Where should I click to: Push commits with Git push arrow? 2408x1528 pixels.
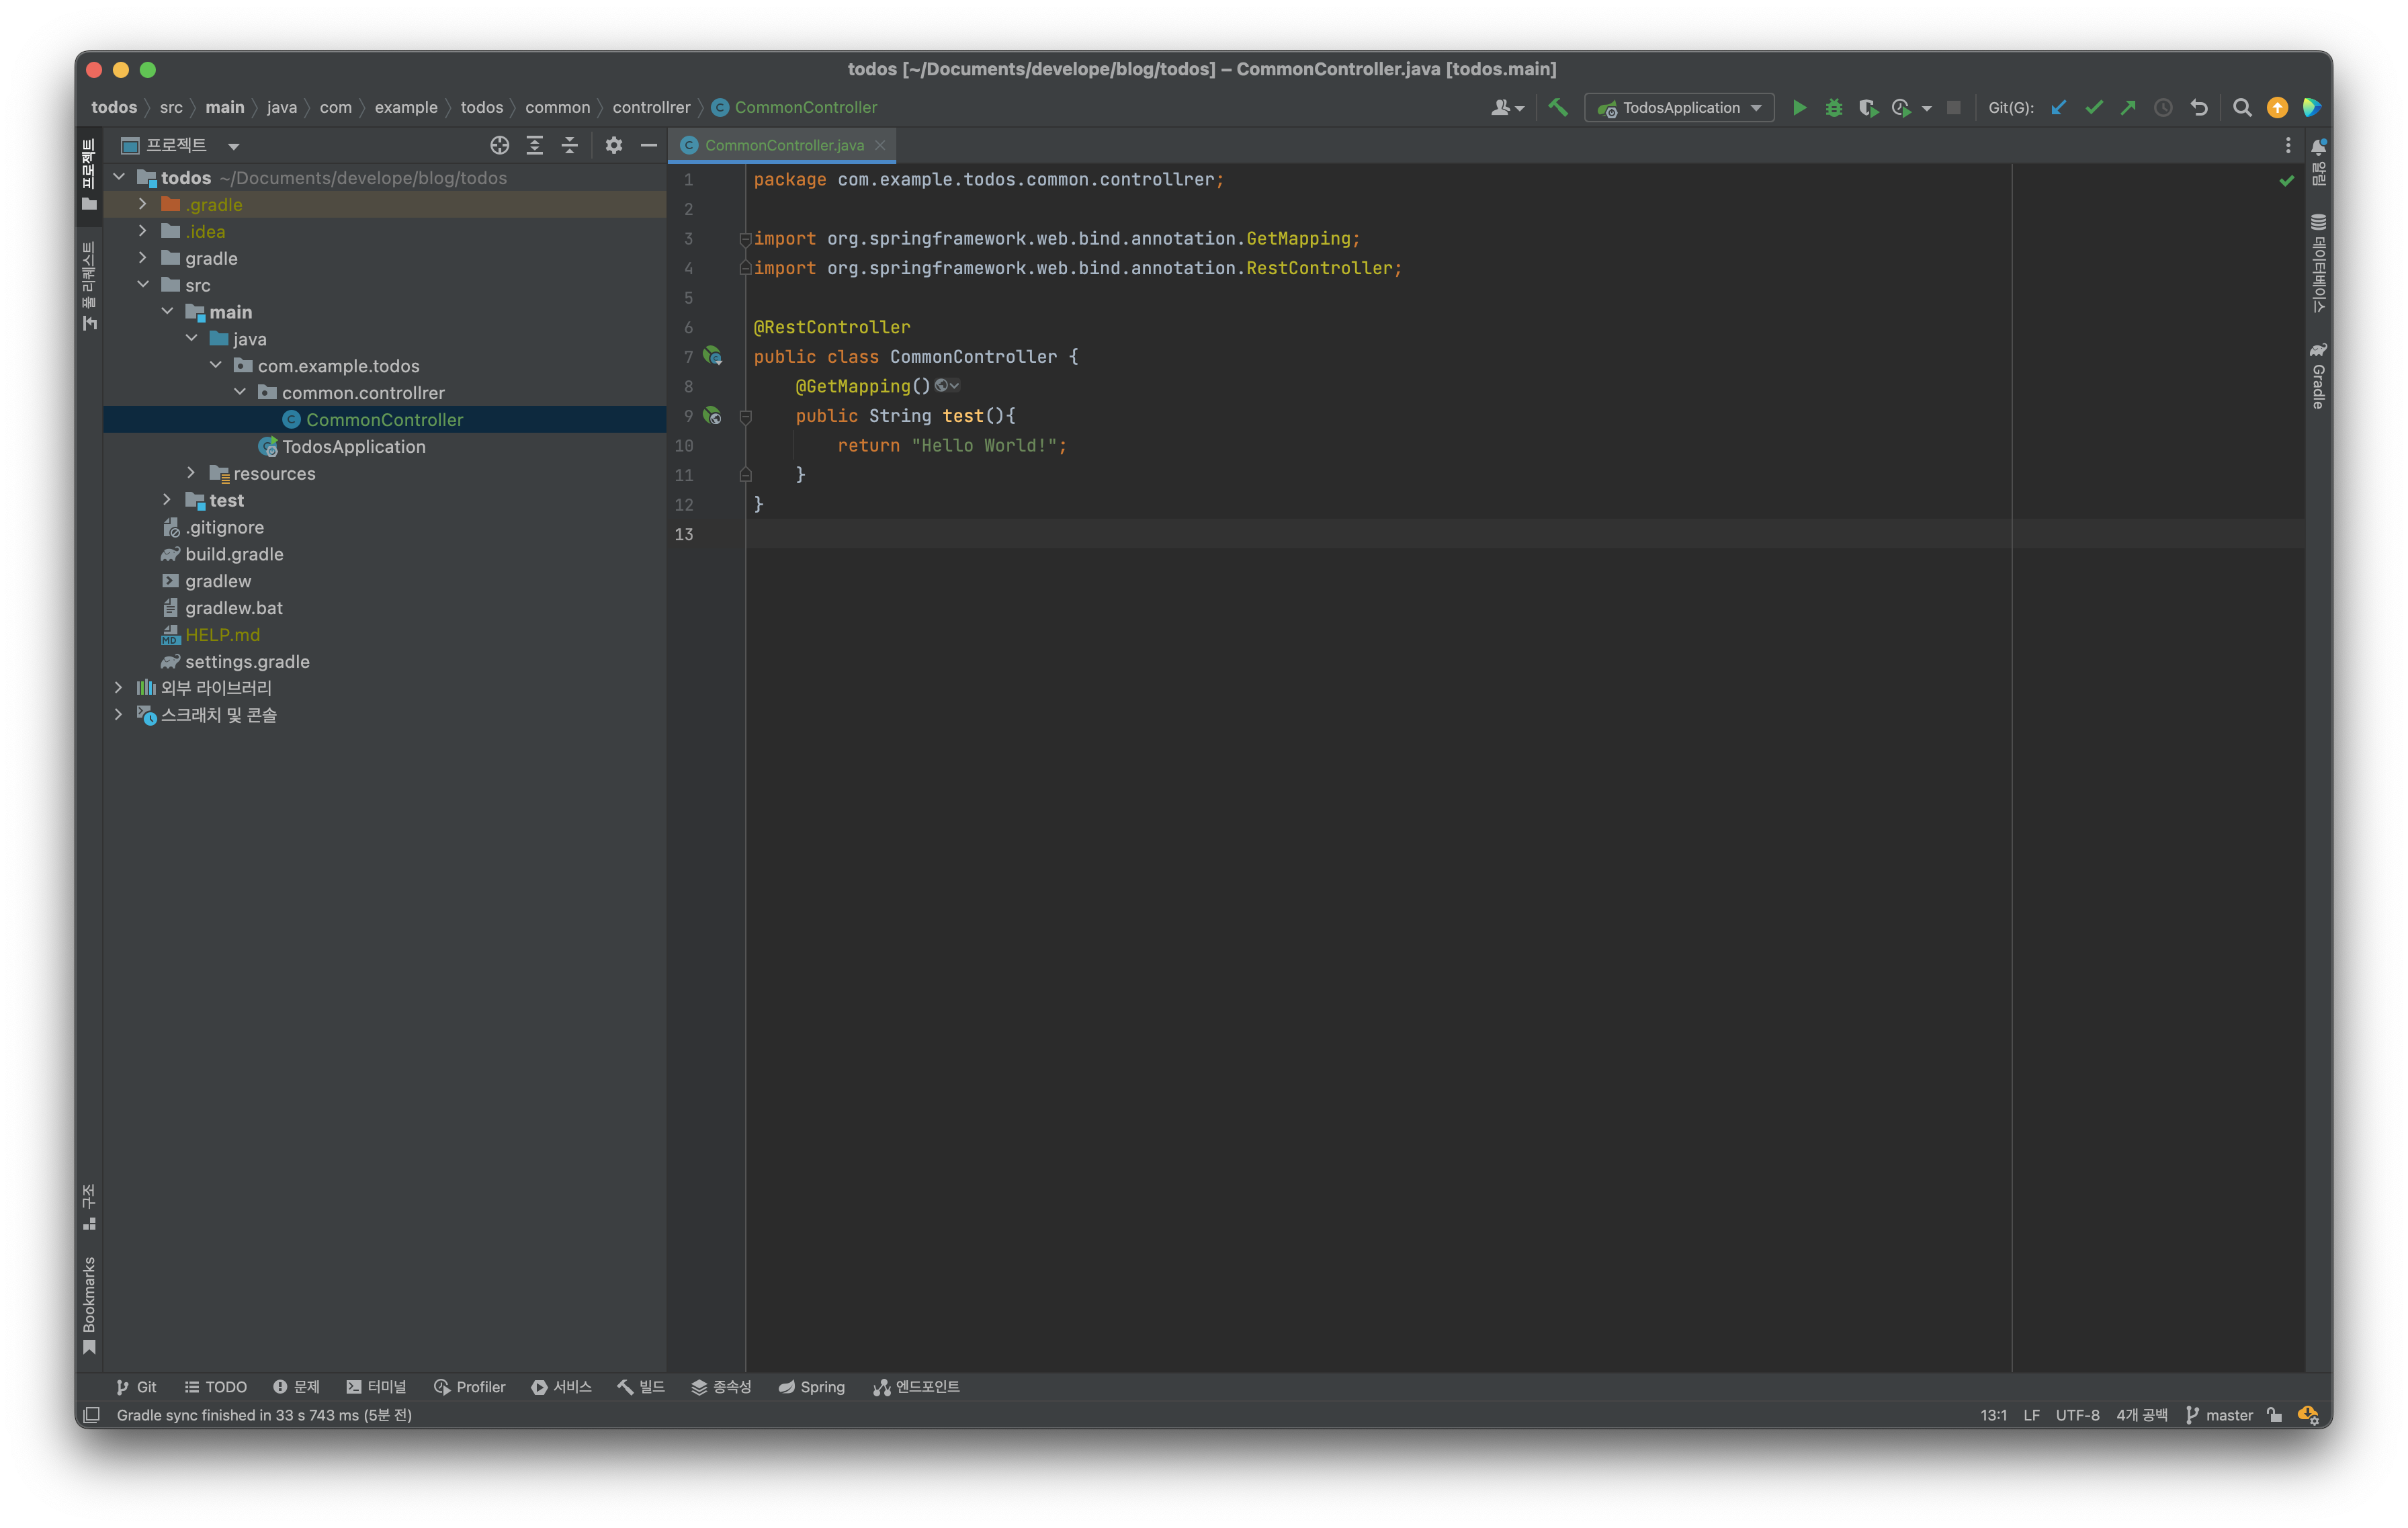pyautogui.click(x=2128, y=108)
